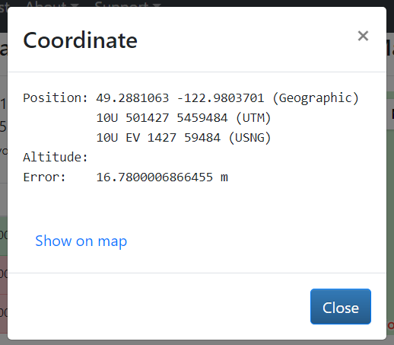Click the (USNG) format label

[x=249, y=138]
